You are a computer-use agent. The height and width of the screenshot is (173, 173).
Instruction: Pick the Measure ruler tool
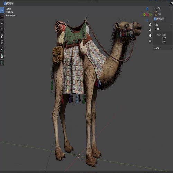(x=2, y=56)
